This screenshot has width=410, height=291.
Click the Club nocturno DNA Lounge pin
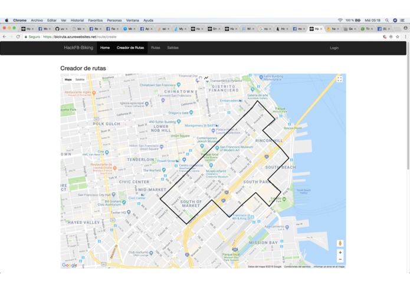pyautogui.click(x=151, y=253)
